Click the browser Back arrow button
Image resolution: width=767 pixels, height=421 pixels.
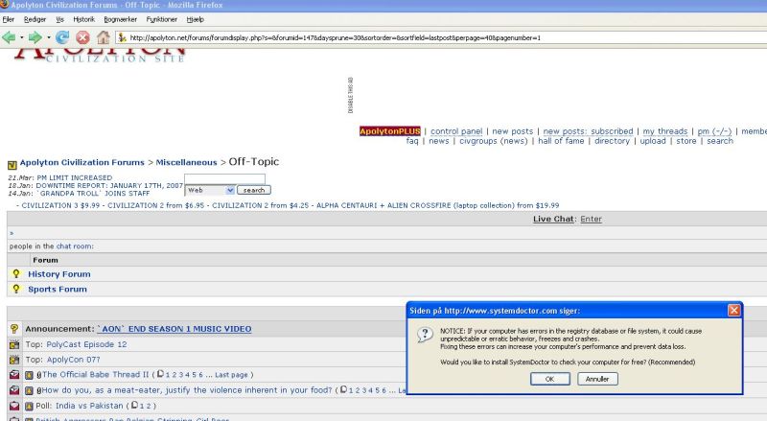[10, 37]
